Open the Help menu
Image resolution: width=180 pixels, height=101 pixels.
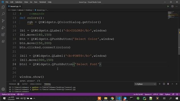coord(49,2)
